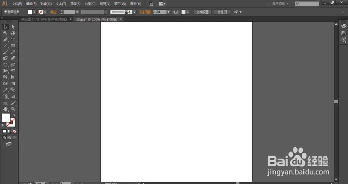Select the Width/Warp tool
Viewport: 348px width, 184px height.
click(5, 71)
